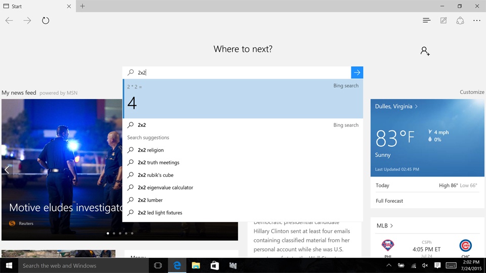Click magnifier icon beside '2x2 religion'

pyautogui.click(x=131, y=150)
